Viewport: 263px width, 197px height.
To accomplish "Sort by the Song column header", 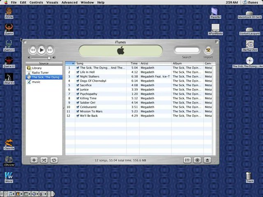I will [101, 63].
